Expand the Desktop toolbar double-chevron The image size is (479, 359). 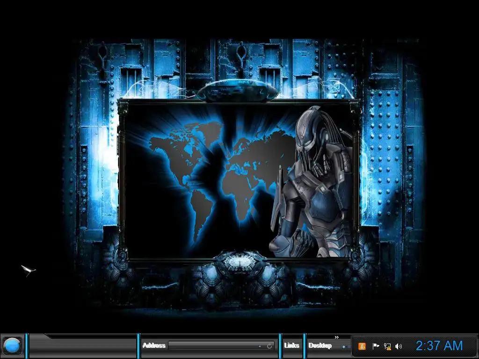[x=337, y=337]
